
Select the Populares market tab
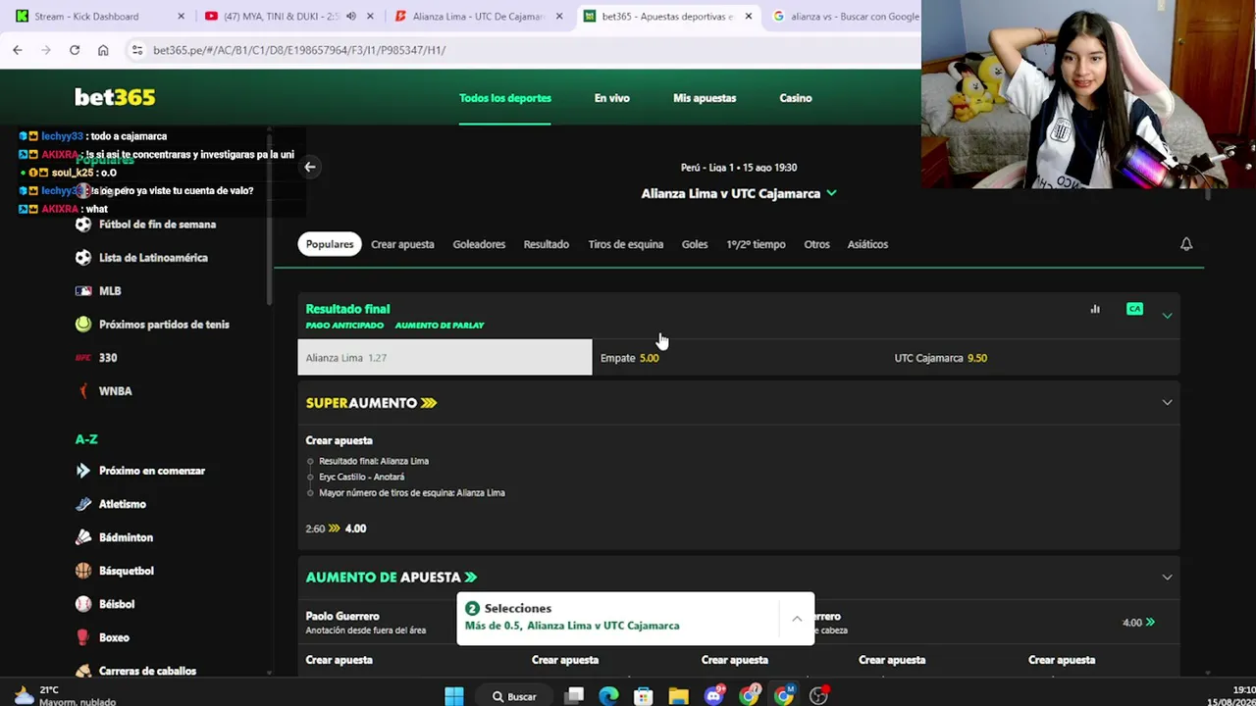(x=330, y=244)
